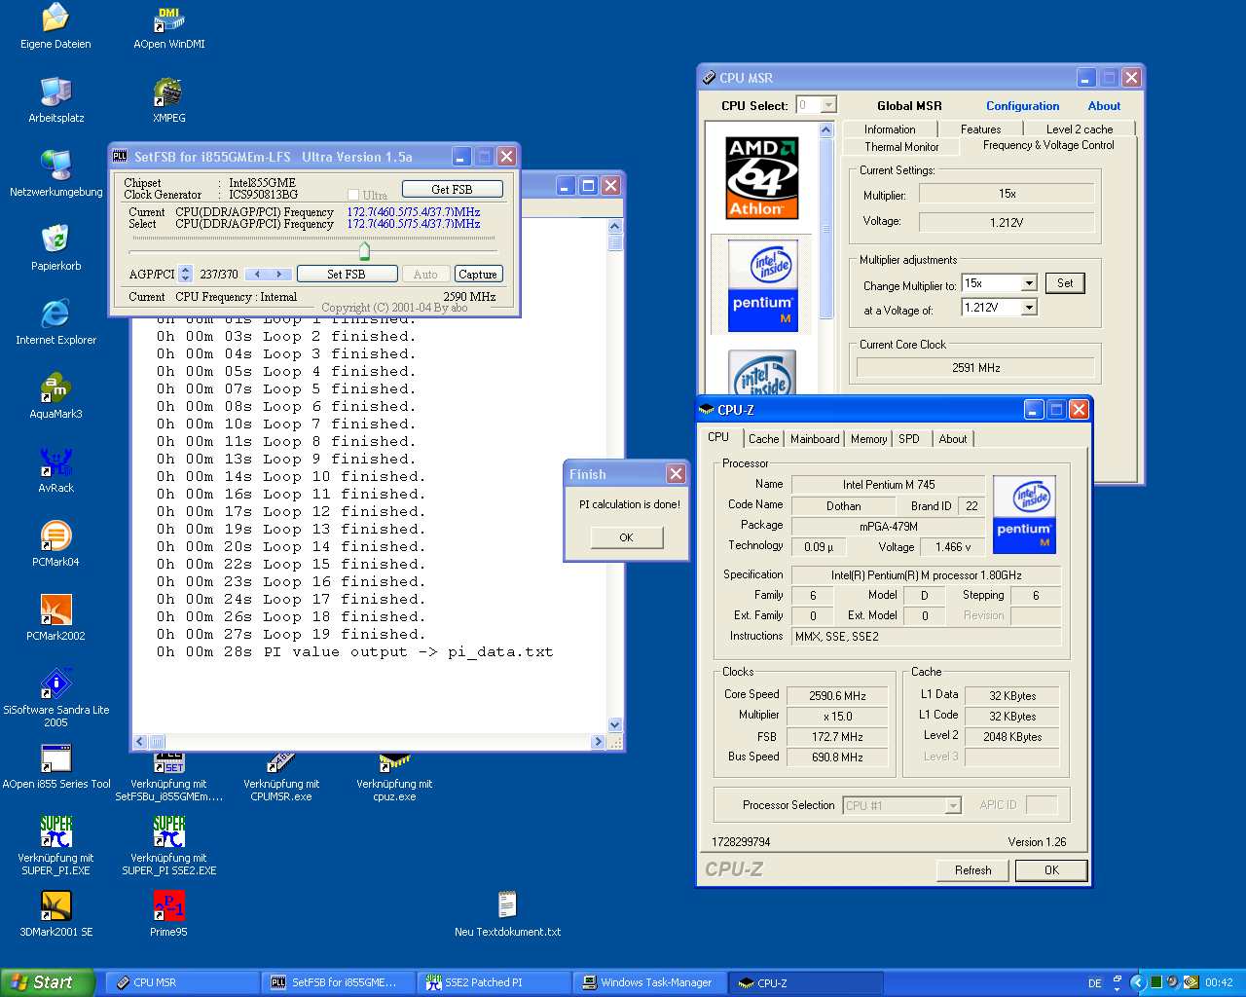
Task: Open the Configuration link in CPU MSR
Action: [x=1022, y=106]
